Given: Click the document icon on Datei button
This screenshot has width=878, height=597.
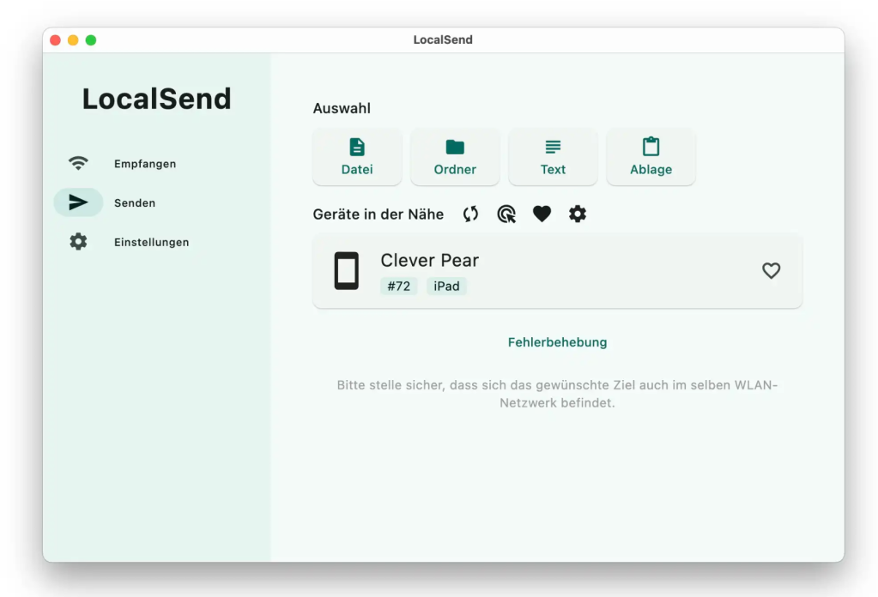Looking at the screenshot, I should pos(357,146).
